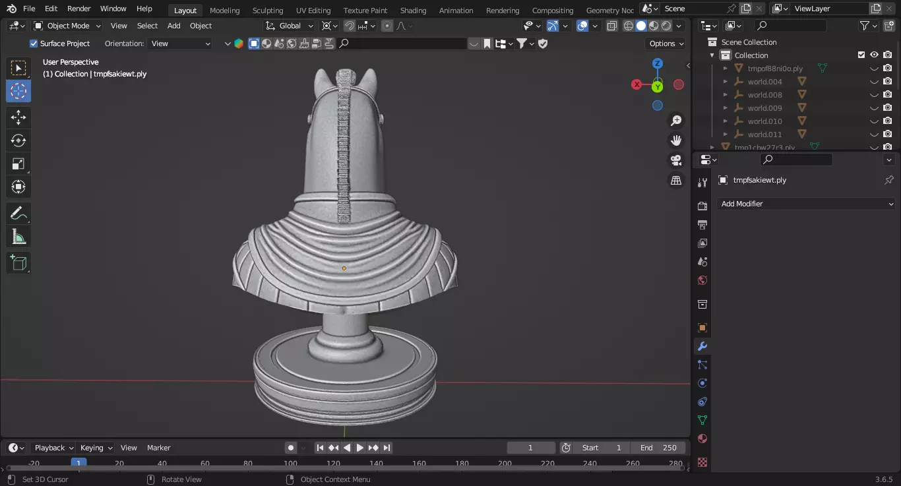
Task: Open the Output properties tab
Action: point(702,225)
